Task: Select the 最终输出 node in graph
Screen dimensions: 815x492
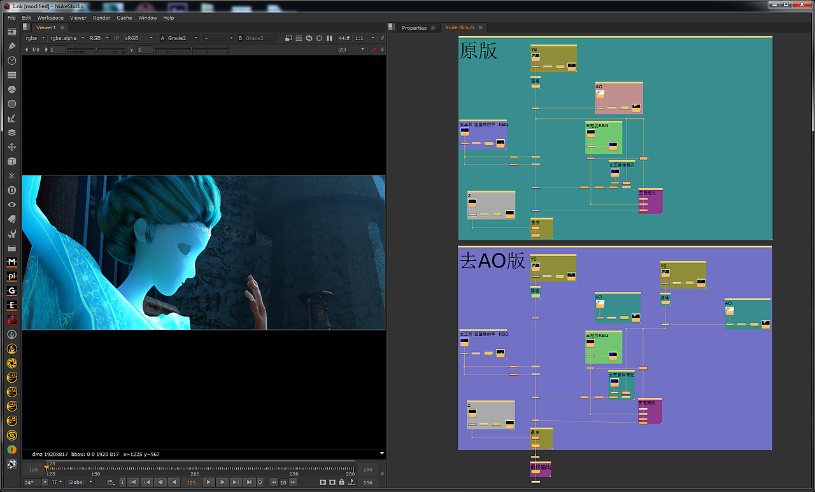Action: pyautogui.click(x=540, y=469)
